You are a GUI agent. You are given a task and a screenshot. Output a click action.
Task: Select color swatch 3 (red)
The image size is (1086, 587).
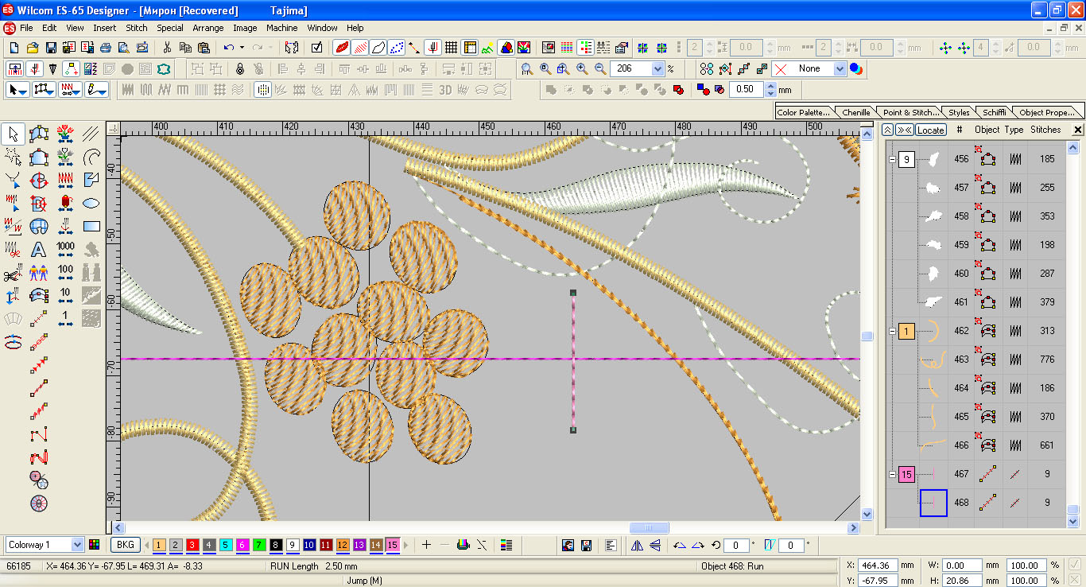pos(192,545)
